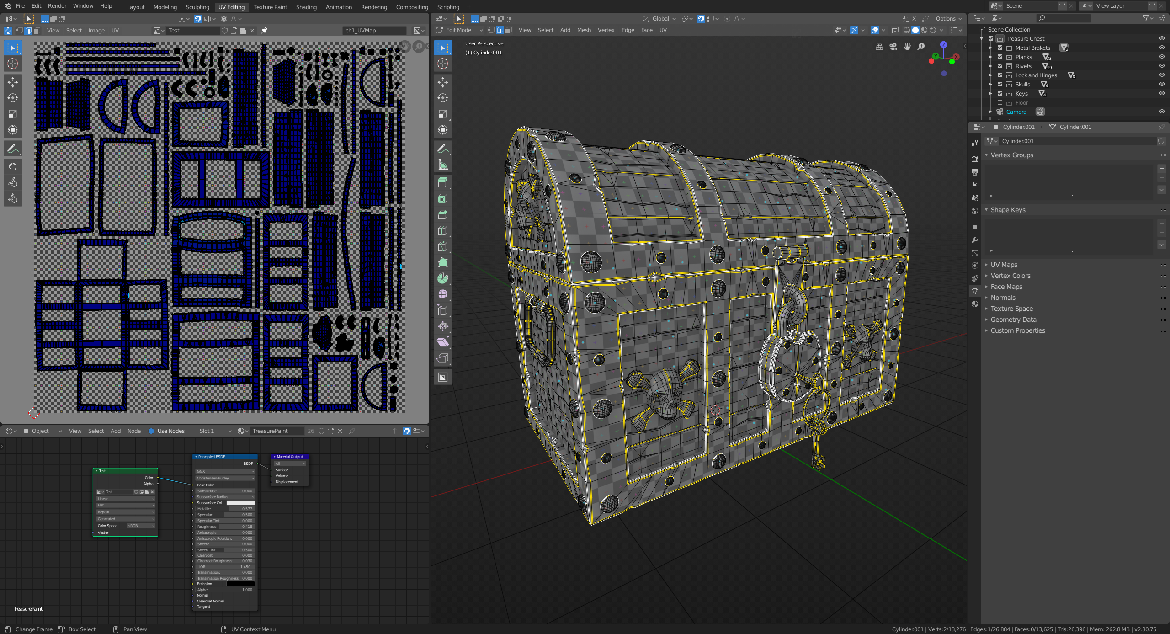Open the Edit Mode dropdown
Screen dimensions: 1170x634
point(460,30)
